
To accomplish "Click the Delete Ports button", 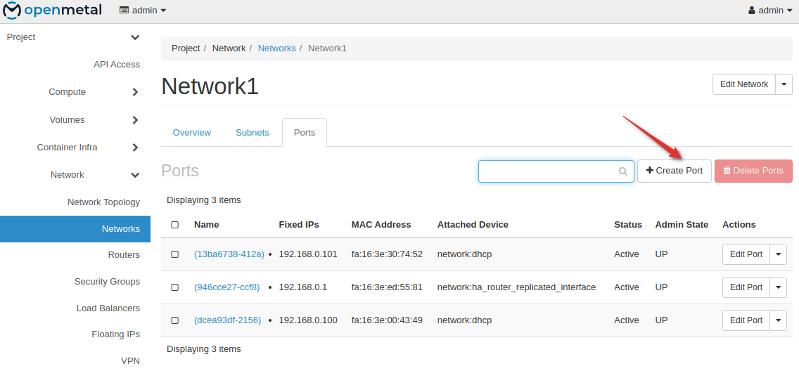I will tap(753, 171).
